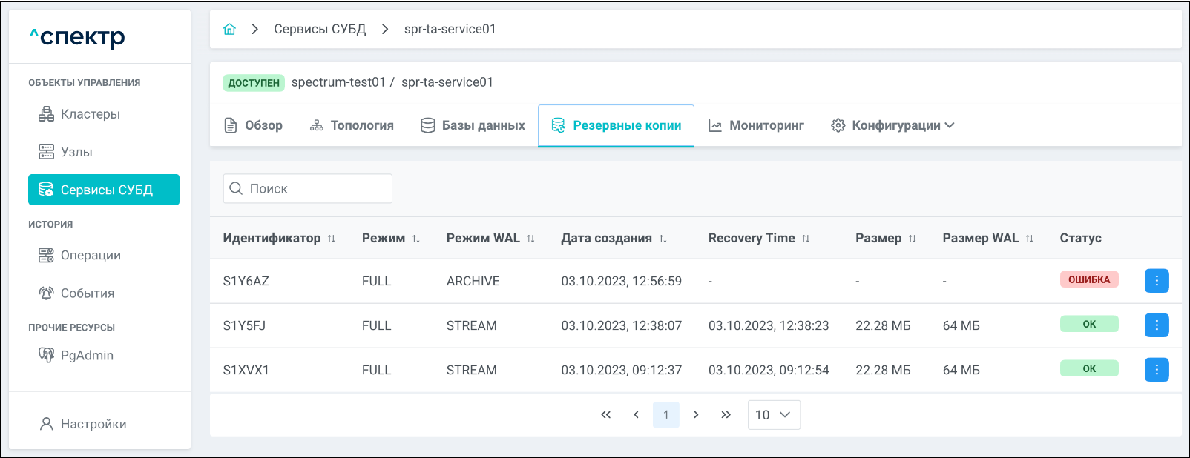This screenshot has width=1190, height=458.
Task: Sort by Идентификатор column sort icon
Action: pos(332,239)
